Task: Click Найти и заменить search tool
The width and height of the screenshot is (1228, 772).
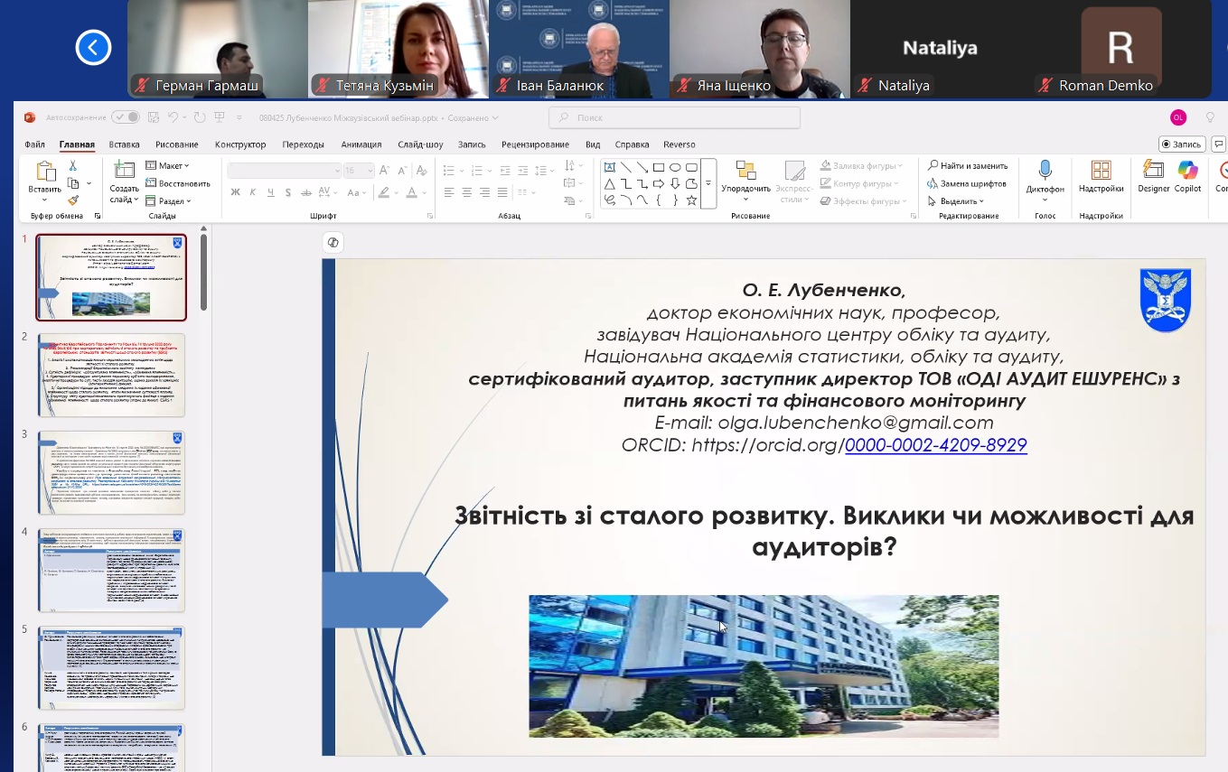Action: 967,166
